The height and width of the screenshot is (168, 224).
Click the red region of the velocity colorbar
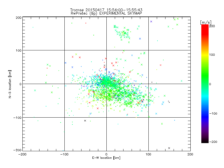(x=205, y=29)
